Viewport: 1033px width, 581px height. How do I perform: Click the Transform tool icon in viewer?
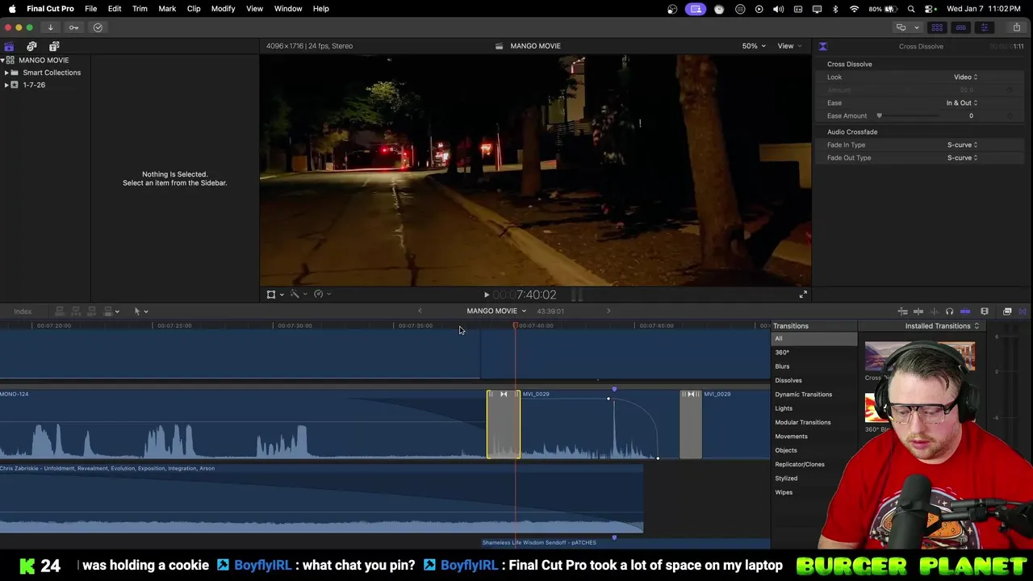coord(271,295)
